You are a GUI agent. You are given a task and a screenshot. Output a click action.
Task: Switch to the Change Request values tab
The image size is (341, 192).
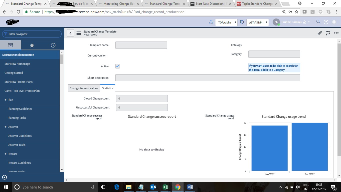(84, 88)
